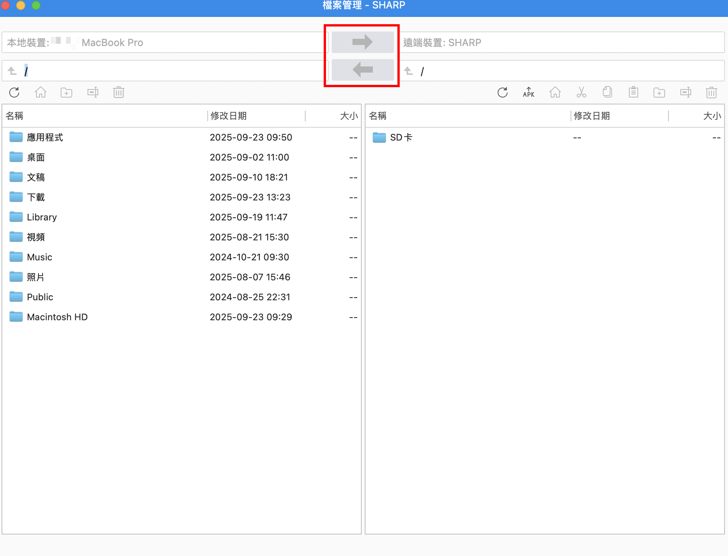Click the date 2025-08-07 15:46

coord(250,277)
